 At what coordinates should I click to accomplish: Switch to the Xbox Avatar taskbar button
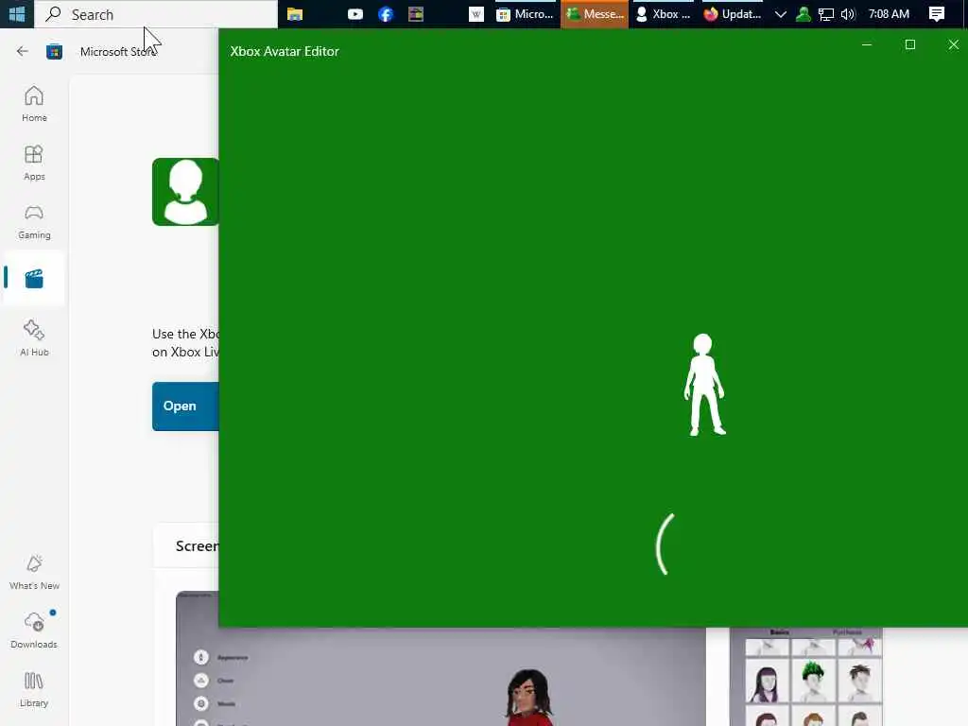[663, 13]
